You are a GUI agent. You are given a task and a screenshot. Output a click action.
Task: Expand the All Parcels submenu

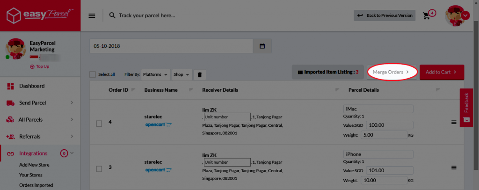tap(72, 119)
